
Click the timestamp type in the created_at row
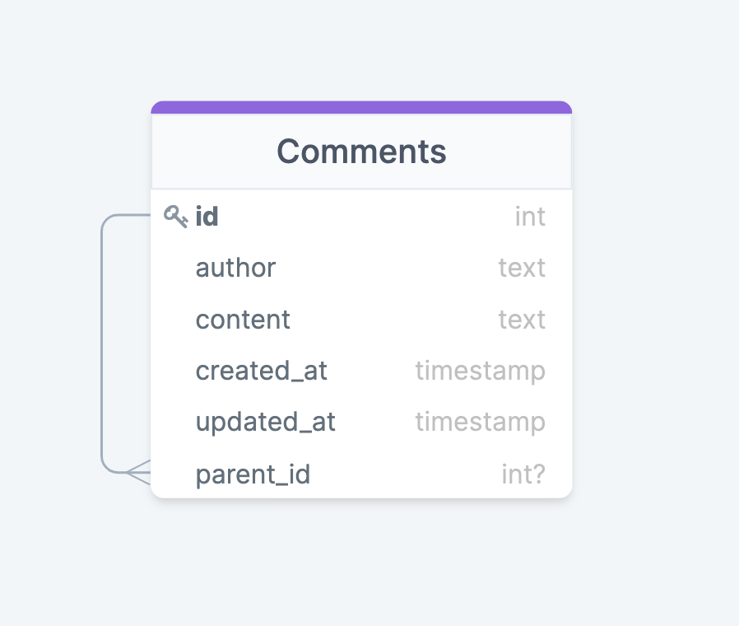tap(480, 371)
